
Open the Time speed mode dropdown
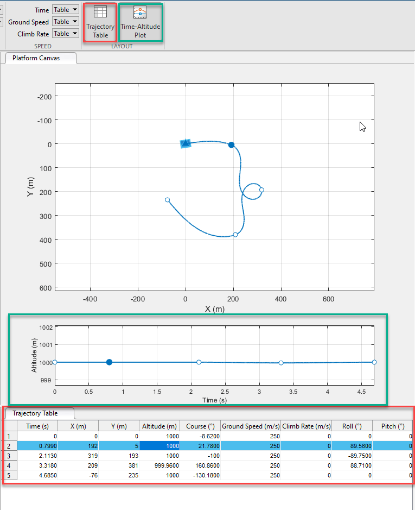tap(66, 10)
